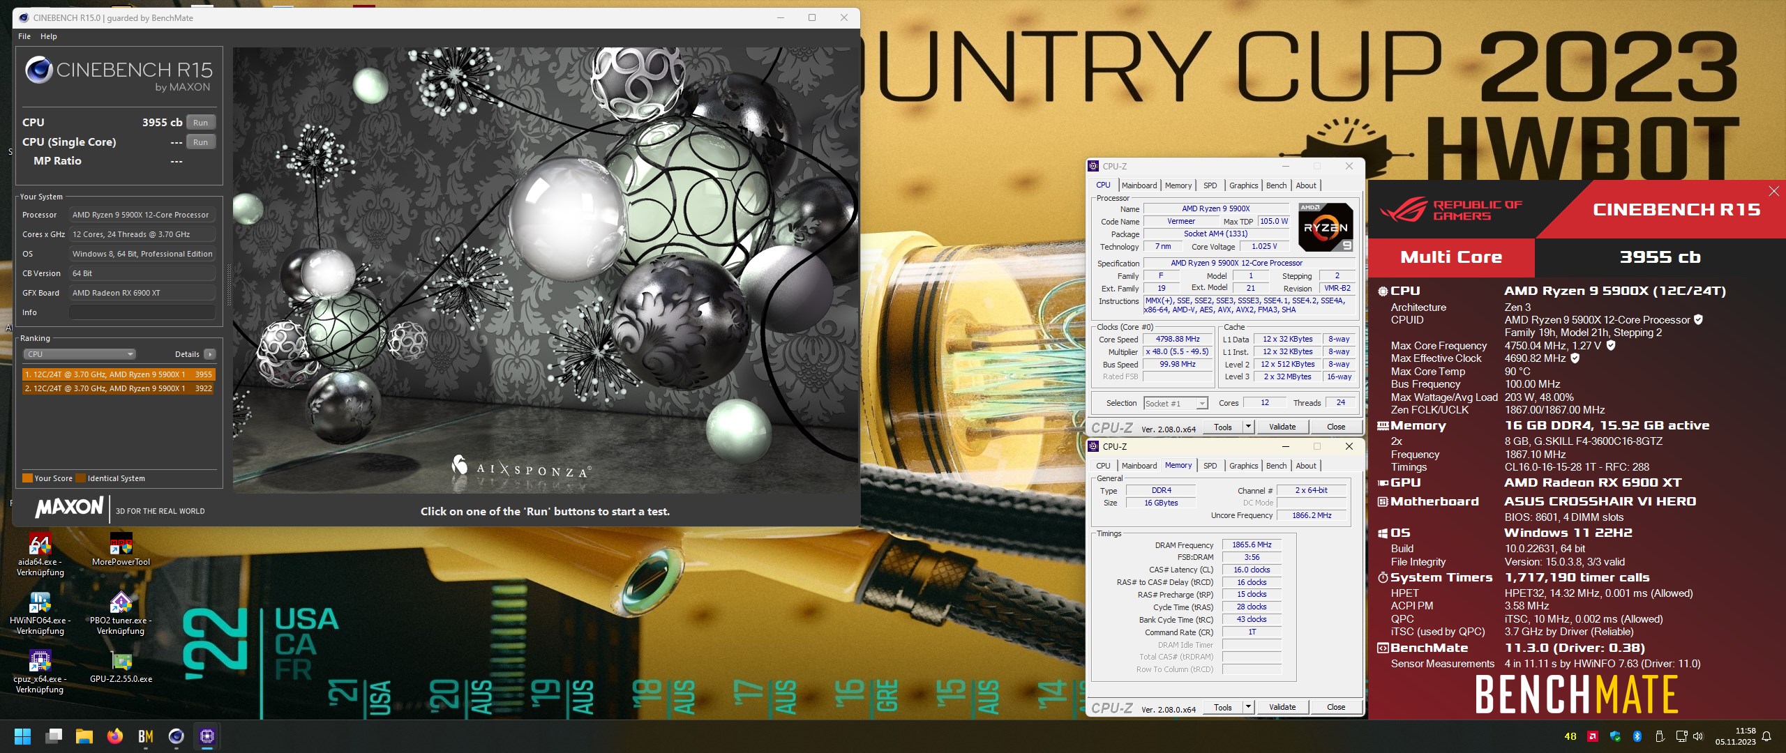Open the notifications bell icon
Image resolution: width=1786 pixels, height=753 pixels.
tap(1766, 736)
